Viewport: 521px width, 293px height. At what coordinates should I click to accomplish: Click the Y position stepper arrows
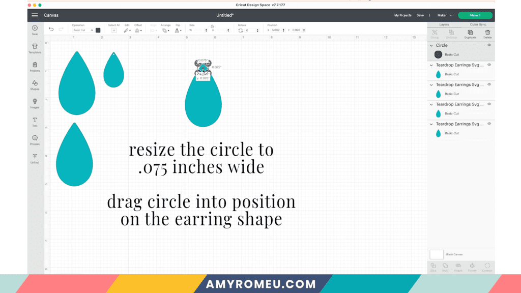304,30
